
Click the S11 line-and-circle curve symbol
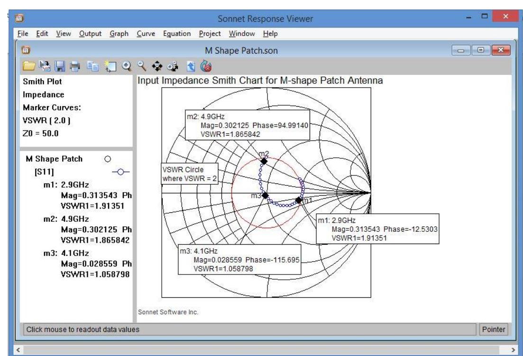click(x=121, y=172)
